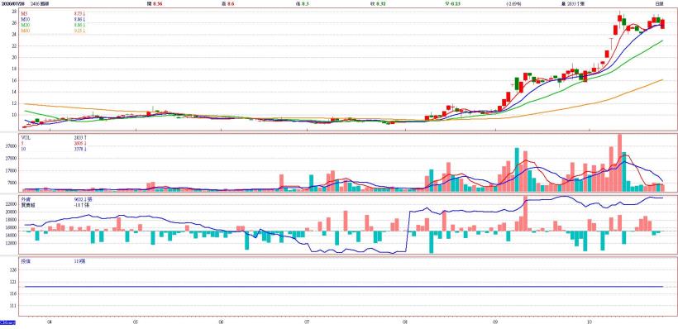Viewport: 678px width, 329px height.
Task: Select the 投信 investment trust indicator label
Action: (25, 261)
